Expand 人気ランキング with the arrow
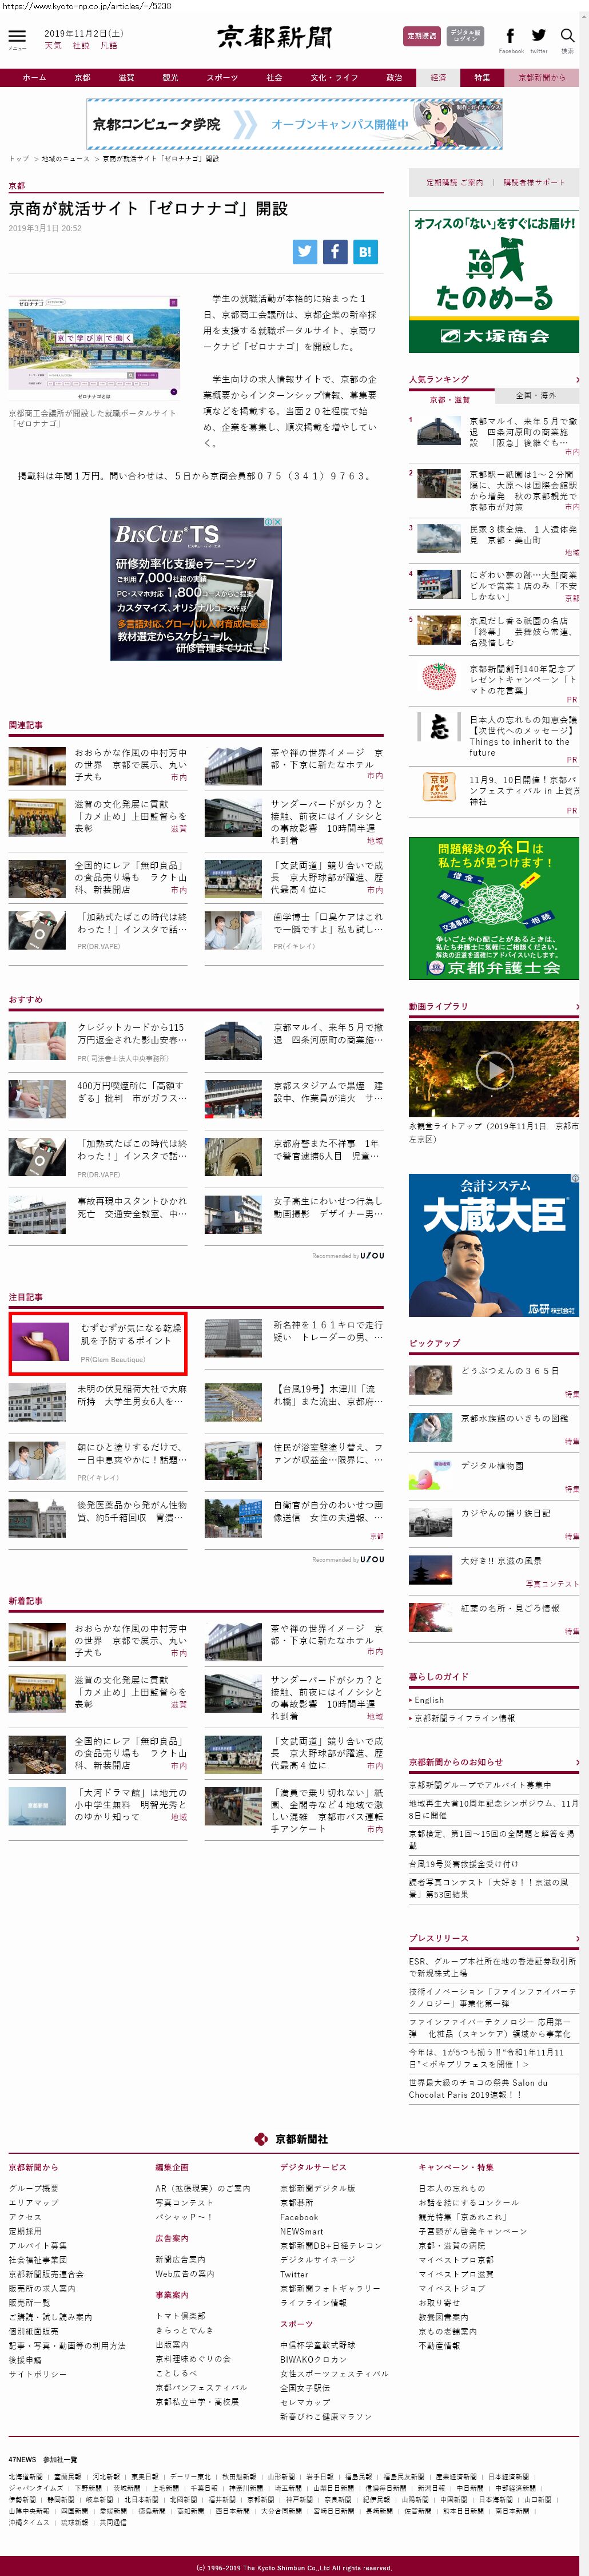This screenshot has height=2576, width=589. pos(576,380)
